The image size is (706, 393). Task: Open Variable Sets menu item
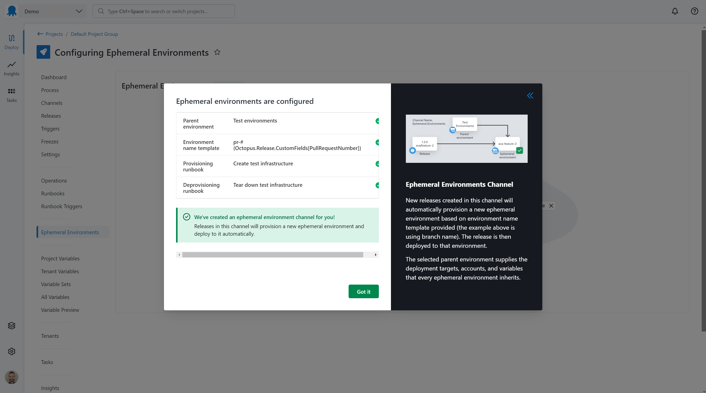[56, 284]
